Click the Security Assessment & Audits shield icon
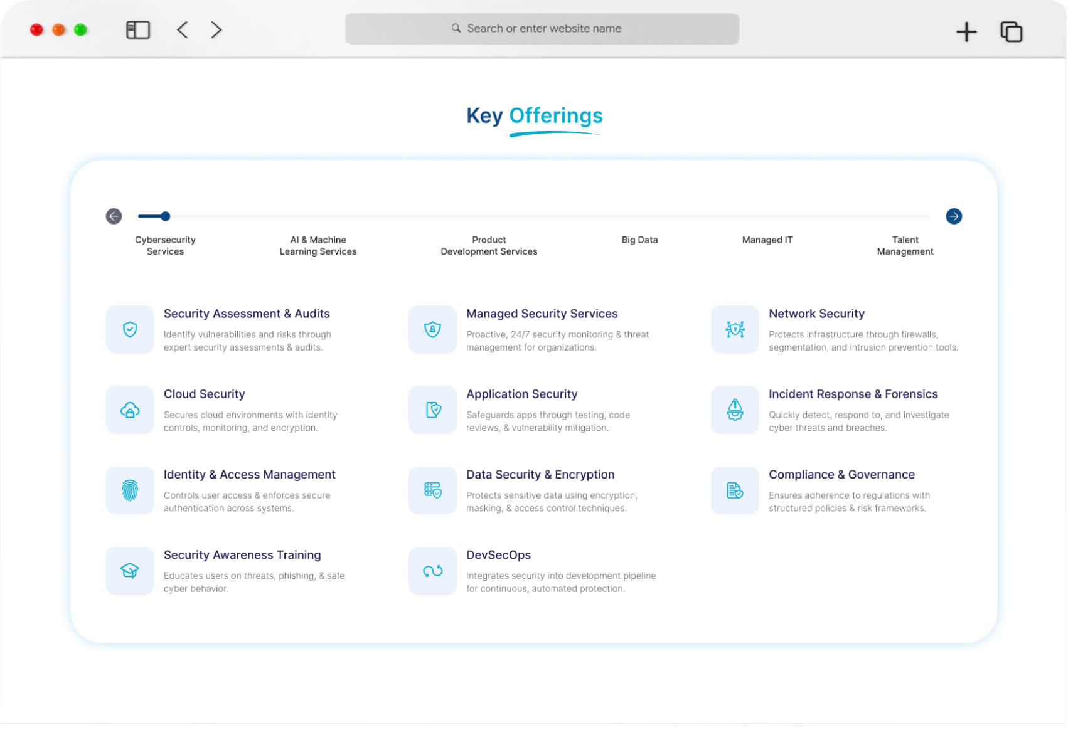 [x=129, y=329]
